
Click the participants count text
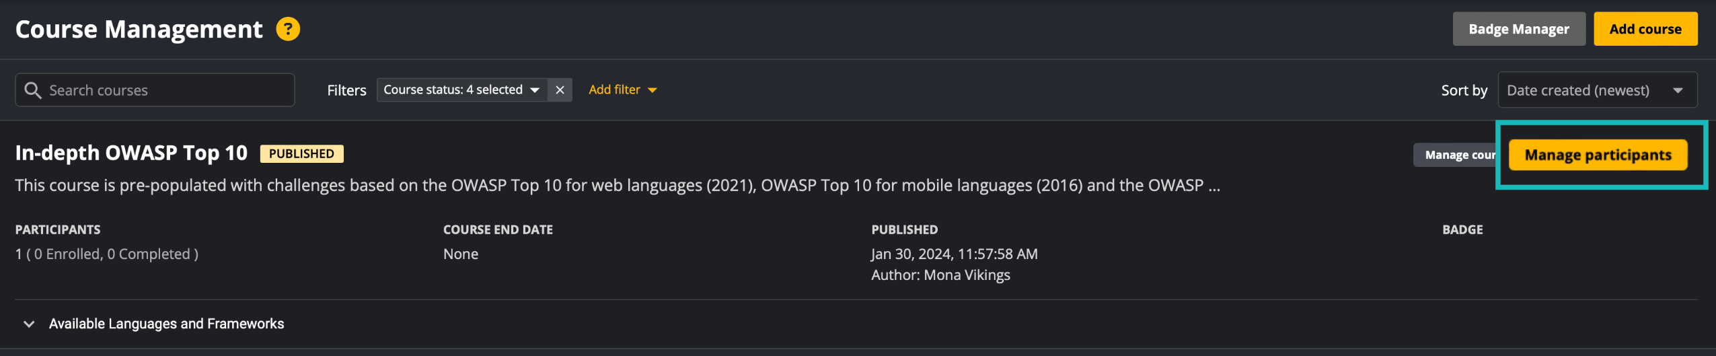tap(107, 254)
